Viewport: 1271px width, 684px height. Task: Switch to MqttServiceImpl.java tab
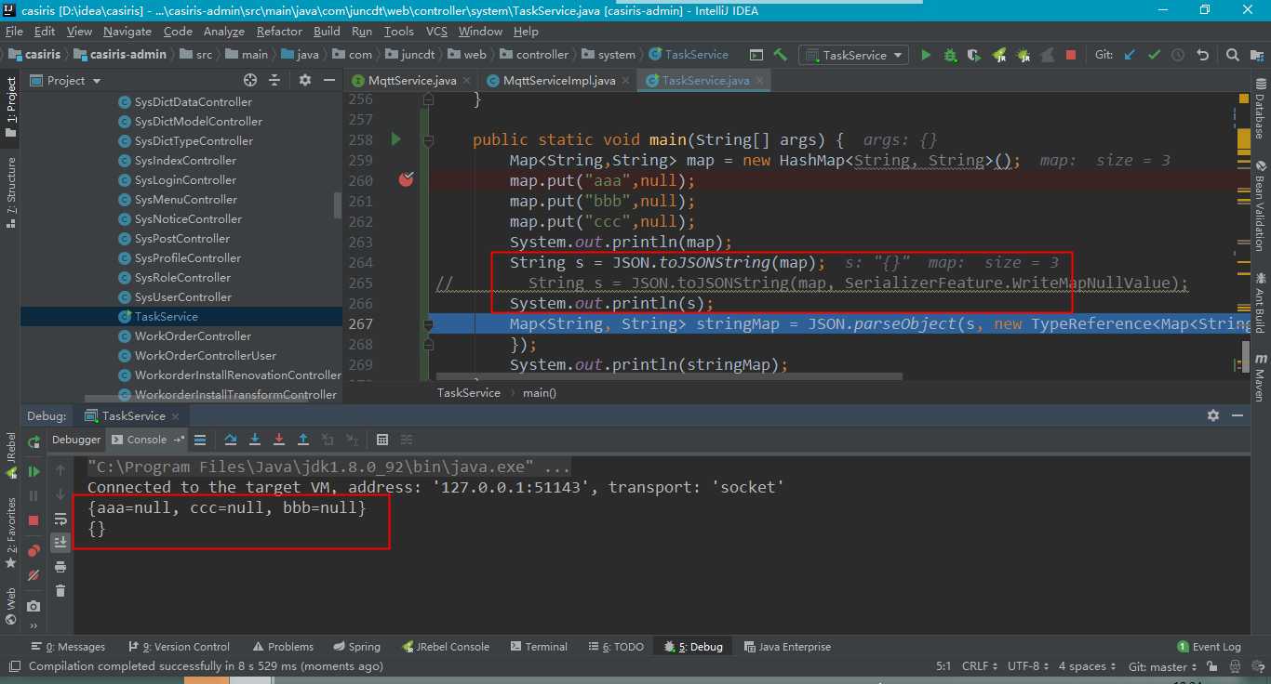559,81
